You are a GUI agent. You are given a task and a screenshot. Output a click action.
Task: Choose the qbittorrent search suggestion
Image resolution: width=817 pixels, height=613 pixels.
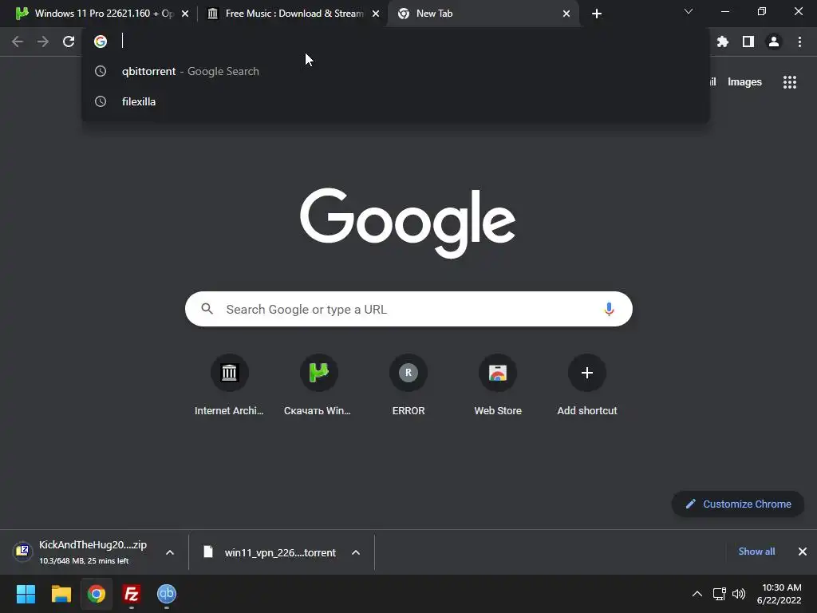[396, 71]
